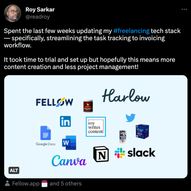Open the @readroy handle link
Screen dimensions: 191x191
tap(38, 17)
